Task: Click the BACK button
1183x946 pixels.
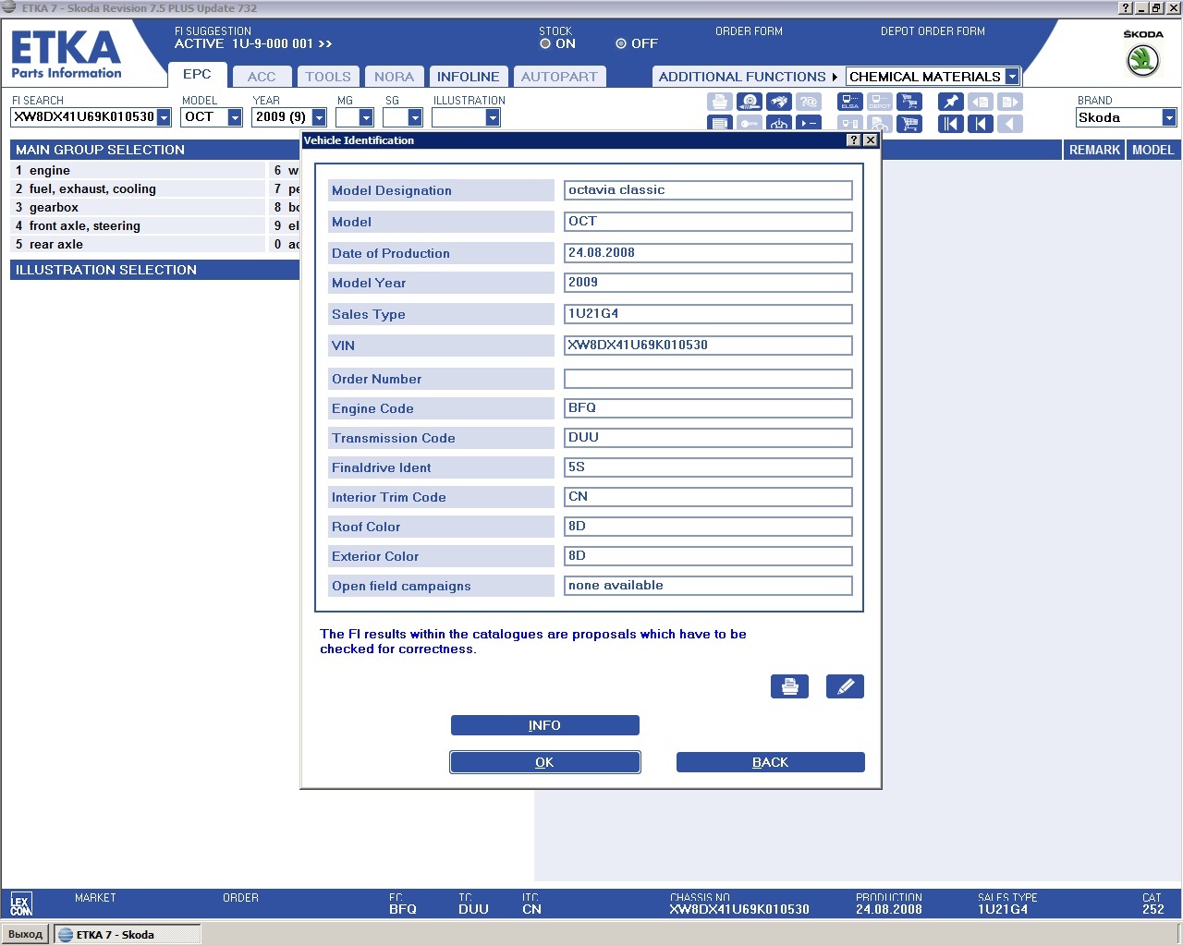Action: 771,762
